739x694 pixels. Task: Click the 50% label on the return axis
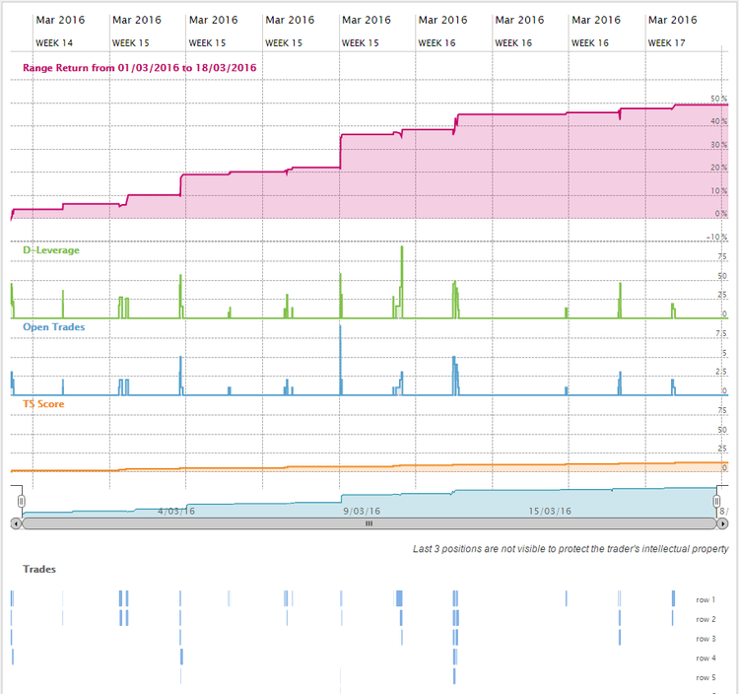click(718, 100)
